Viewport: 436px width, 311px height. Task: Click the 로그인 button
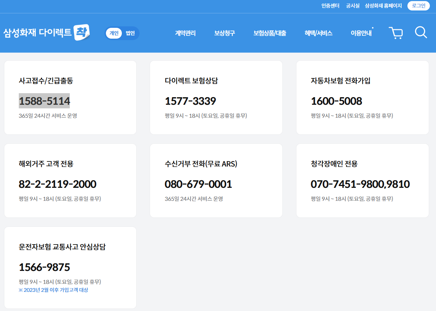coord(419,6)
